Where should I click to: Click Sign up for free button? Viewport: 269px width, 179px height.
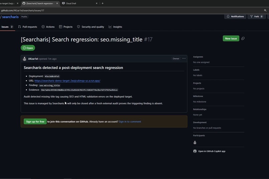point(35,122)
